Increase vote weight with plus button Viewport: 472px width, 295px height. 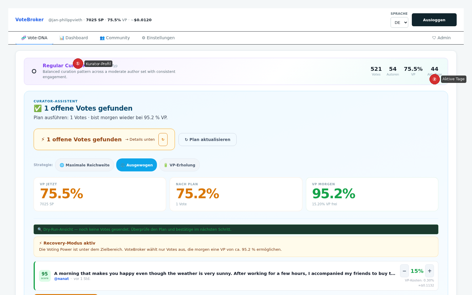point(430,271)
